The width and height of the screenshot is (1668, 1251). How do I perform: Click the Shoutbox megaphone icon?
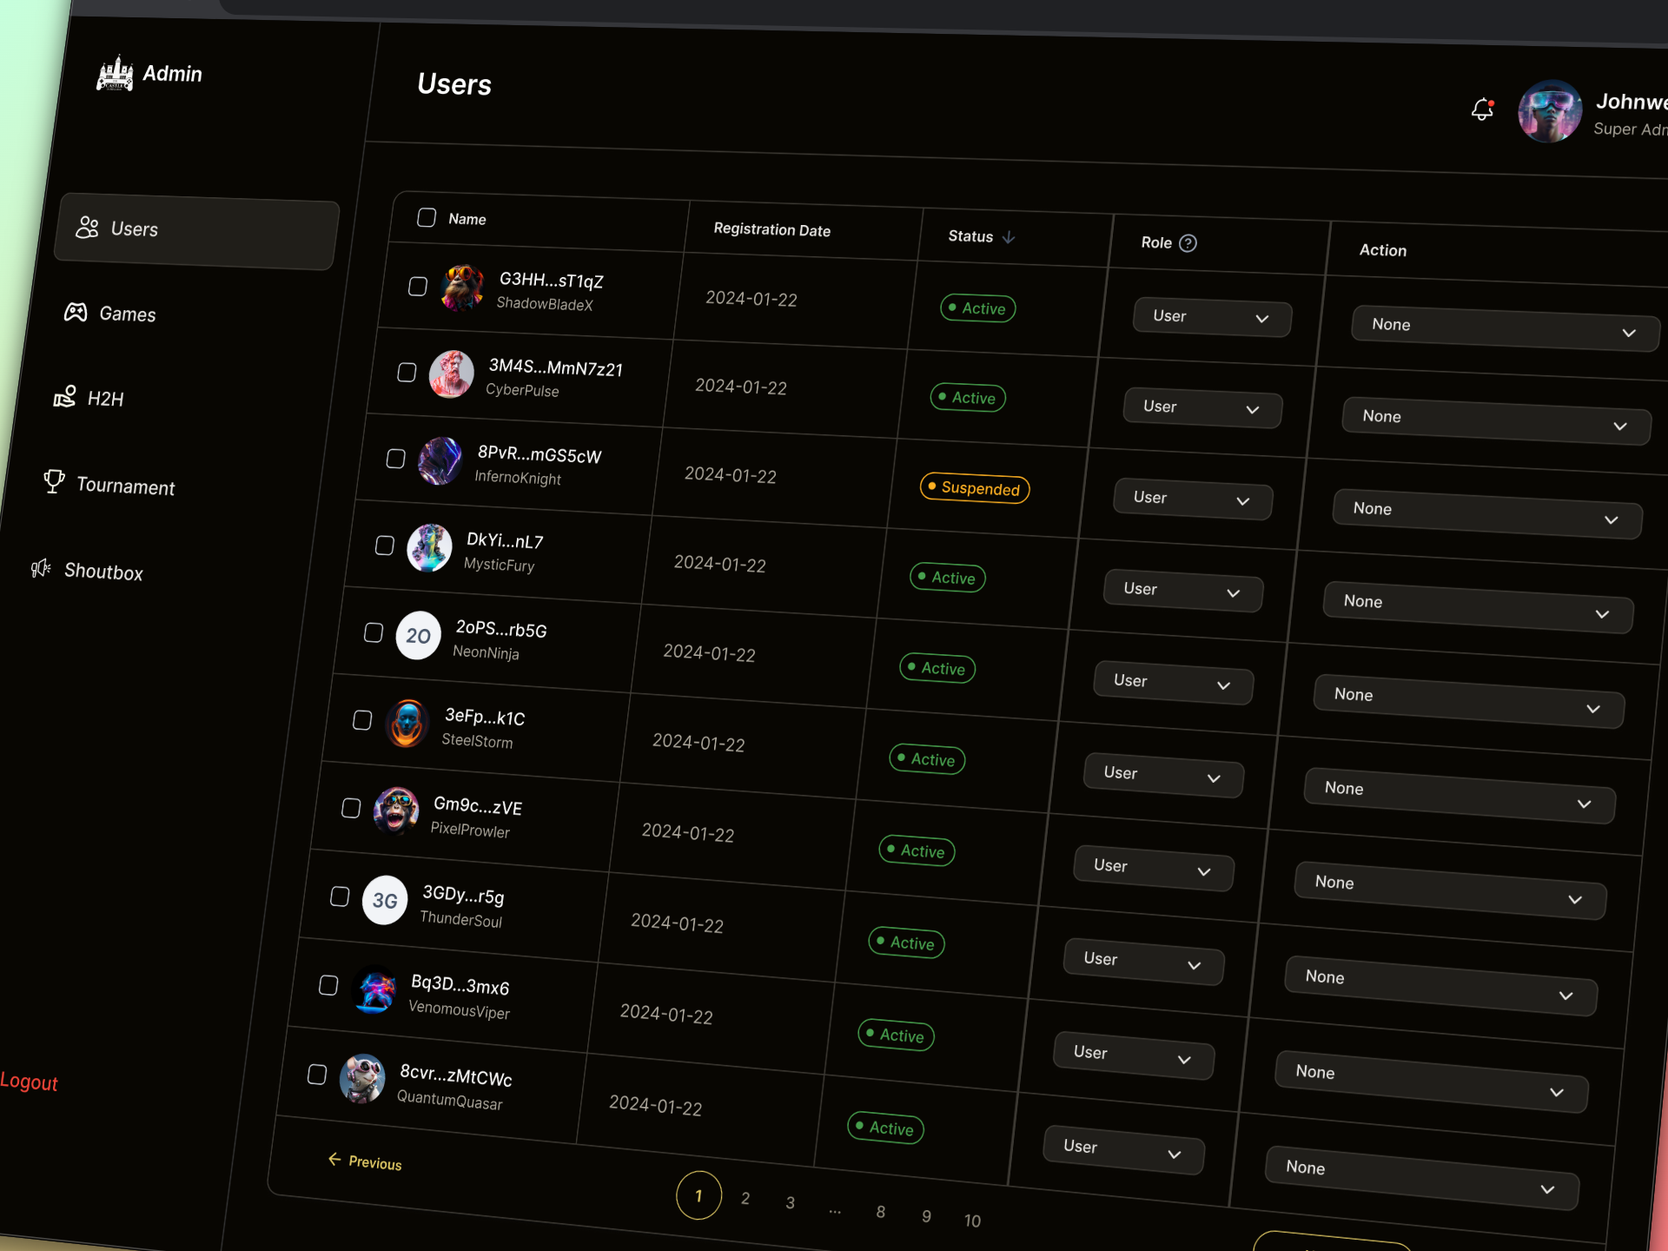(x=41, y=568)
